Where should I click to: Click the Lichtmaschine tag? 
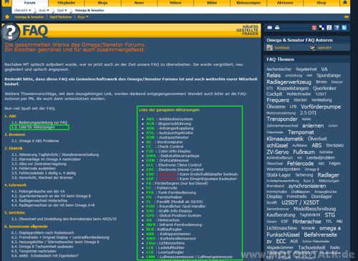[281, 228]
